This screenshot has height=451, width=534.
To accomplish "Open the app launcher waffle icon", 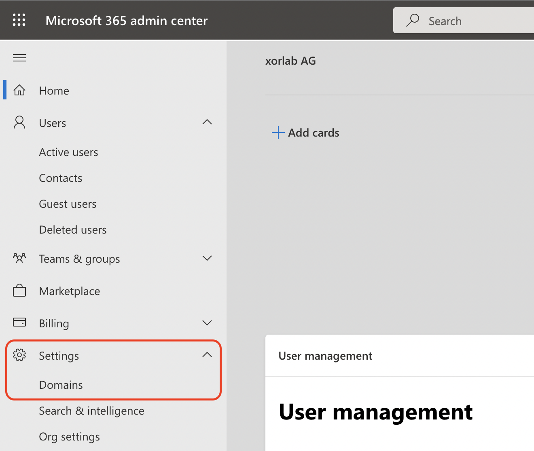I will 19,20.
